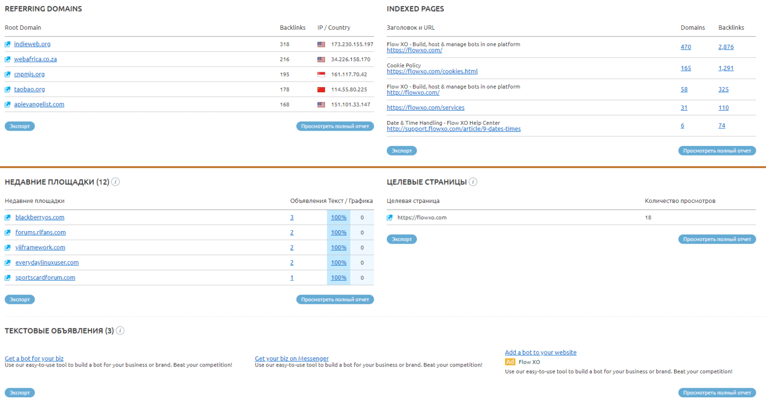This screenshot has width=766, height=403.
Task: Open the 100% text share for blackberryos.com
Action: tap(338, 218)
